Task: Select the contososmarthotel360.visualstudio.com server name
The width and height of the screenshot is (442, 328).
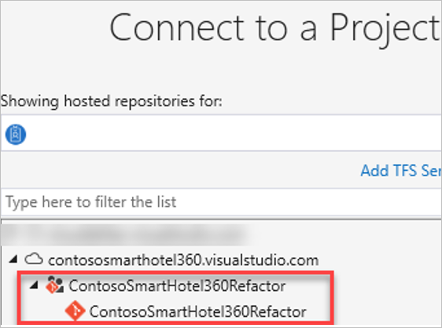Action: pos(183,260)
